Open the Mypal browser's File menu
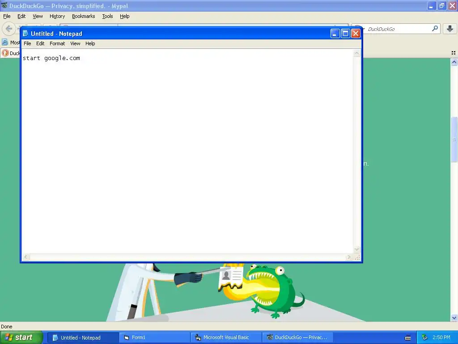The width and height of the screenshot is (458, 344). pos(7,17)
